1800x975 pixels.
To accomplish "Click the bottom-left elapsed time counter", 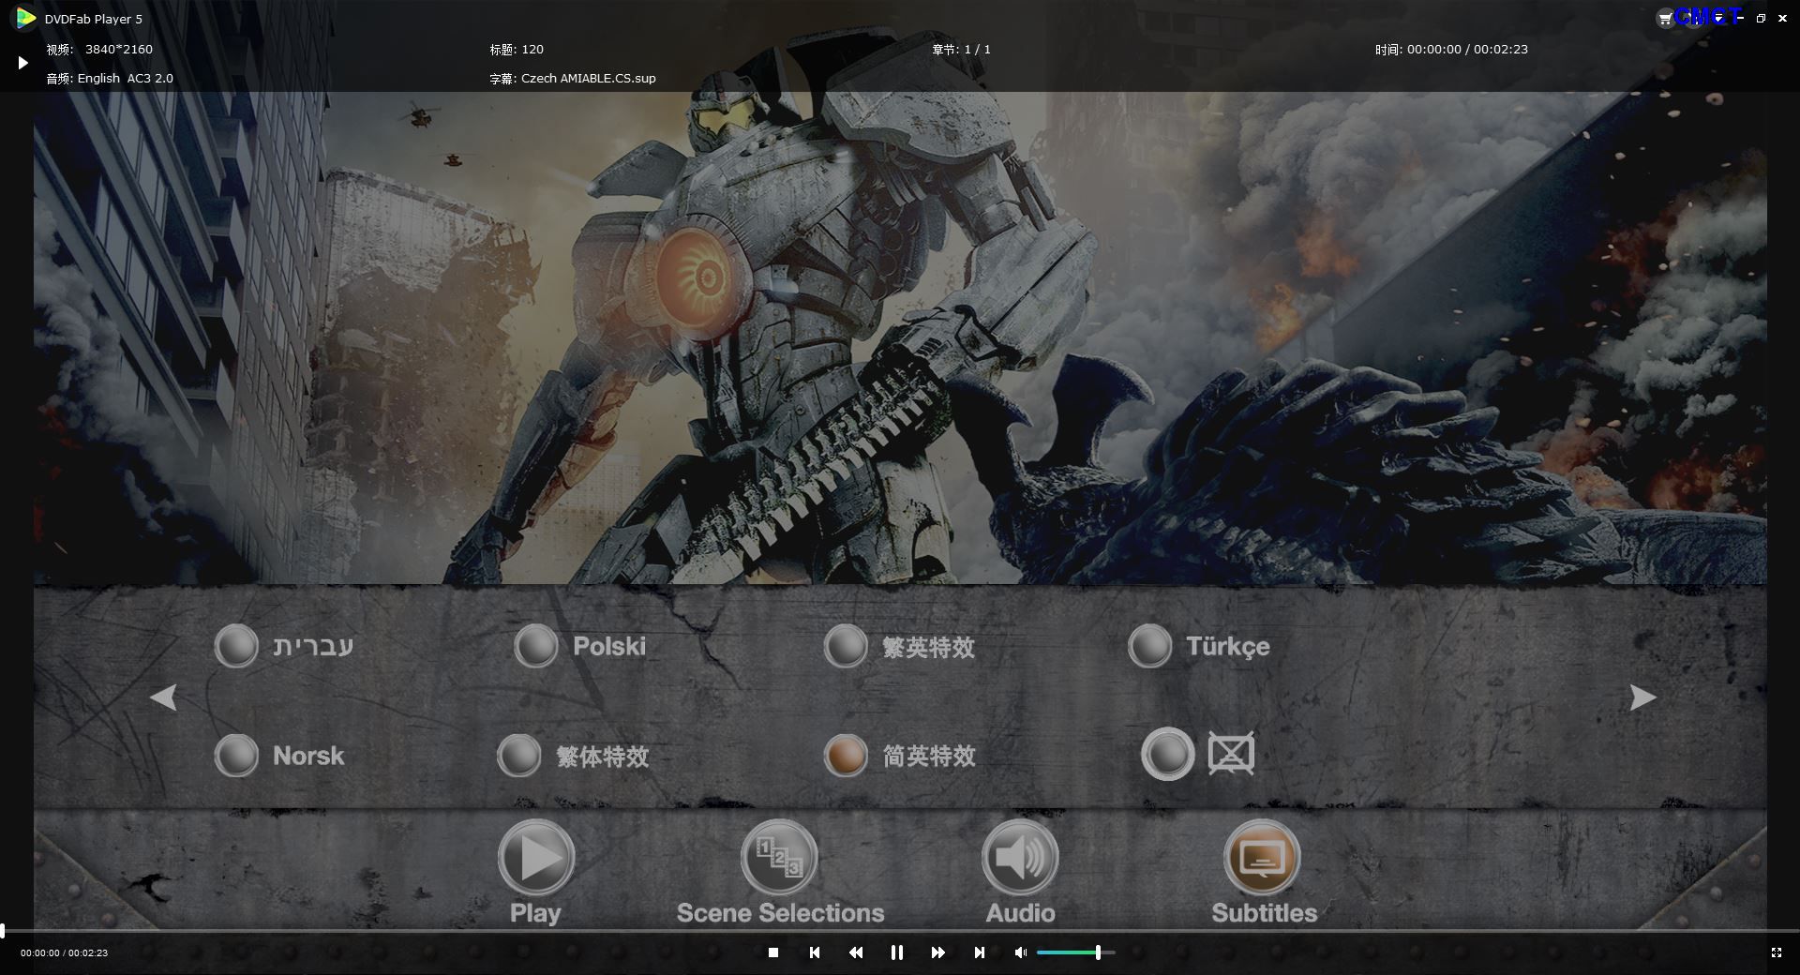I will point(64,952).
